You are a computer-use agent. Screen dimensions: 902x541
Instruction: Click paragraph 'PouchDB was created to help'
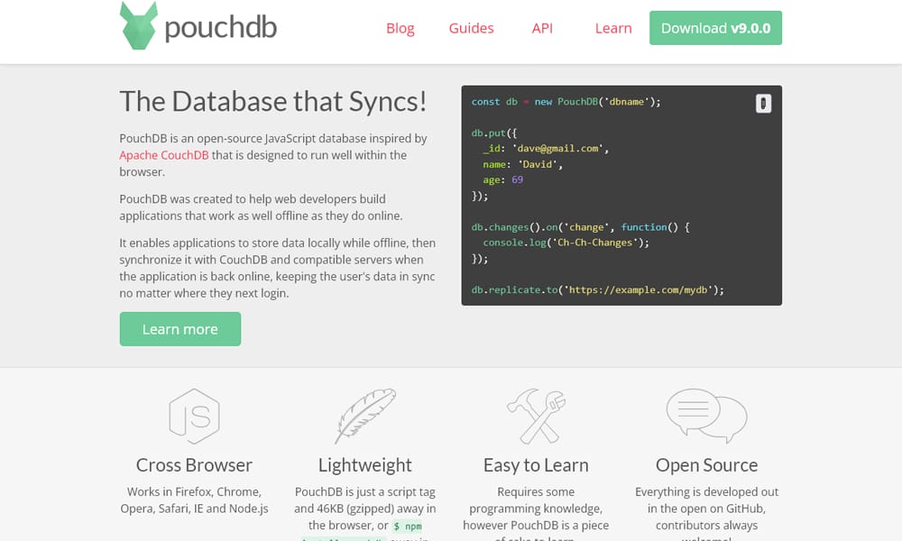click(x=262, y=207)
